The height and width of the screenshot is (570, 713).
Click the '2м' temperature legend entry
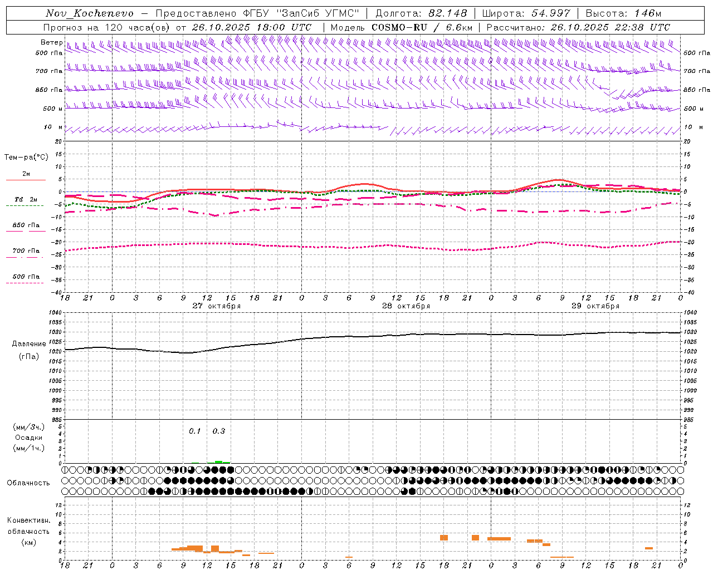(26, 174)
